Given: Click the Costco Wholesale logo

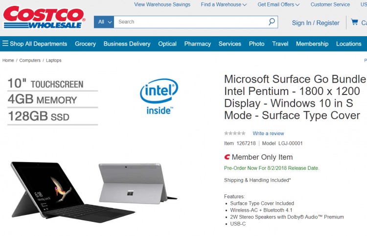Looking at the screenshot, I should click(x=44, y=17).
